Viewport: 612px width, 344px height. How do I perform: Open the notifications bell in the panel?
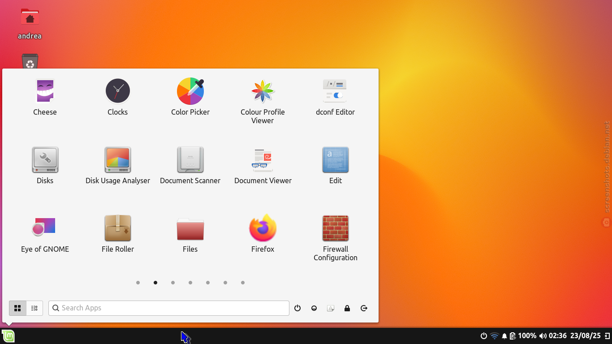tap(504, 336)
